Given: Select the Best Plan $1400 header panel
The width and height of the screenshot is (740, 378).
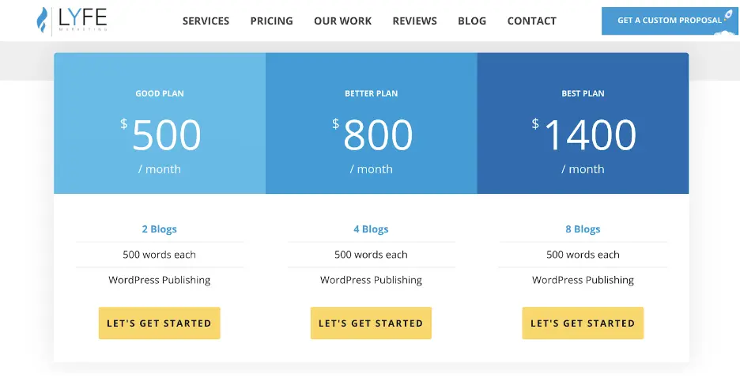Looking at the screenshot, I should [x=583, y=124].
